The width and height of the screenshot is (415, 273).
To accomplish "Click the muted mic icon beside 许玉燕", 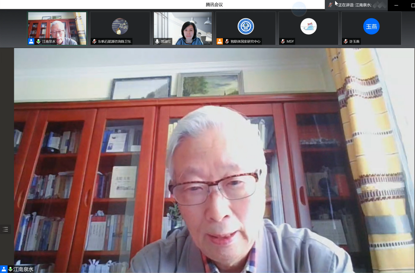I will pyautogui.click(x=346, y=42).
